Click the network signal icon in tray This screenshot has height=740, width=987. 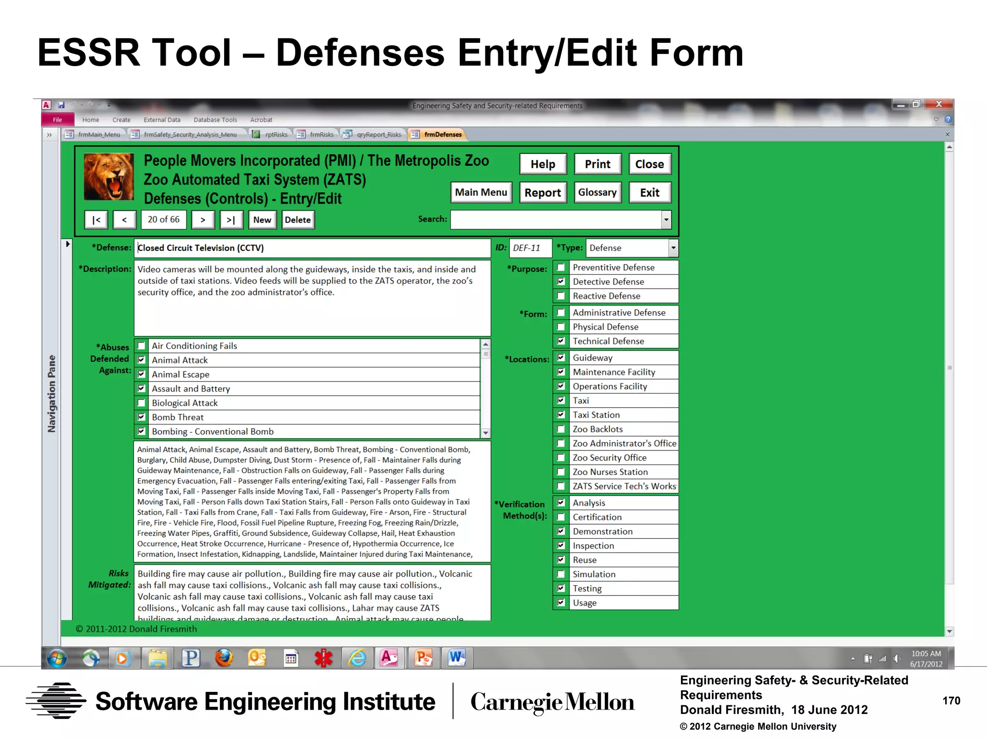(882, 659)
